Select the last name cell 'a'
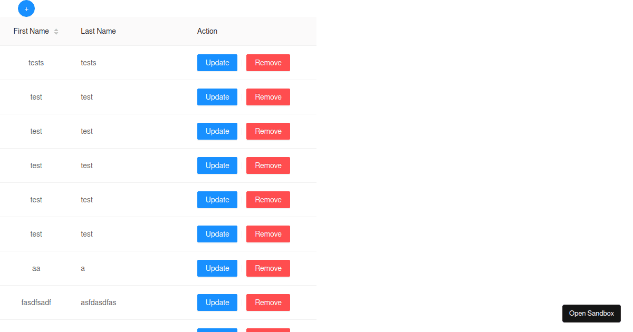Viewport: 633px width, 332px height. pos(83,268)
